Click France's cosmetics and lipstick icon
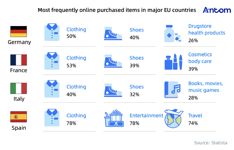Screen dimensions: 234x150 tap(173, 62)
